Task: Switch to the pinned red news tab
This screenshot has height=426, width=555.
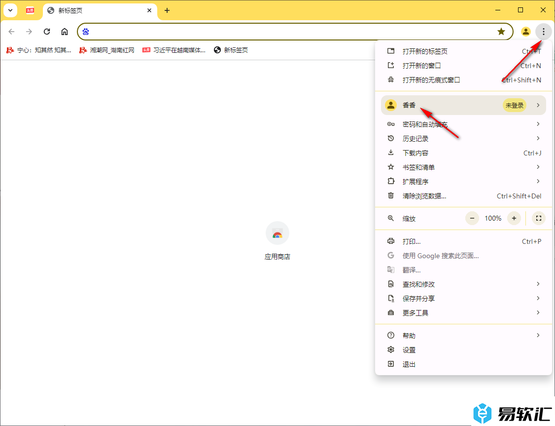Action: pos(30,10)
